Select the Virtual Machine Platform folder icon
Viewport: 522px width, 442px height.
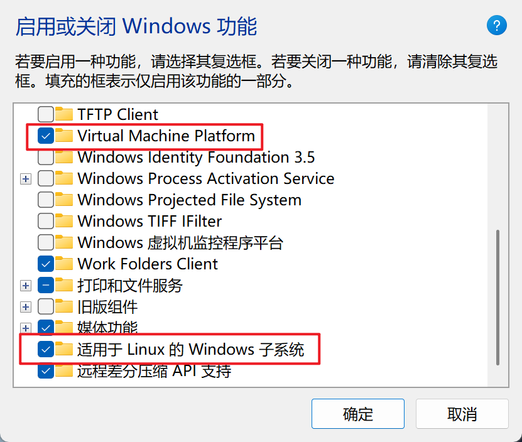tap(64, 136)
